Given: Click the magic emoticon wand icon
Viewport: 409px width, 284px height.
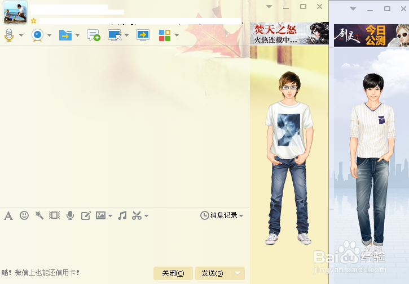Looking at the screenshot, I should 39,215.
